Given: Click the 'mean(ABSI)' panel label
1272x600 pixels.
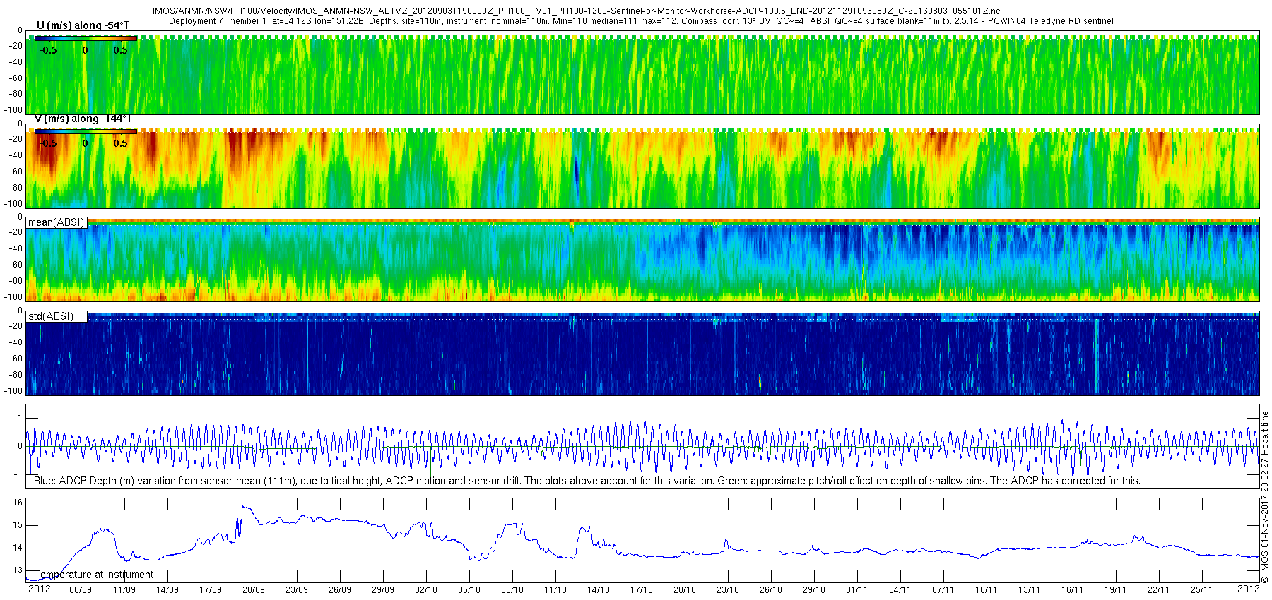Looking at the screenshot, I should (57, 222).
